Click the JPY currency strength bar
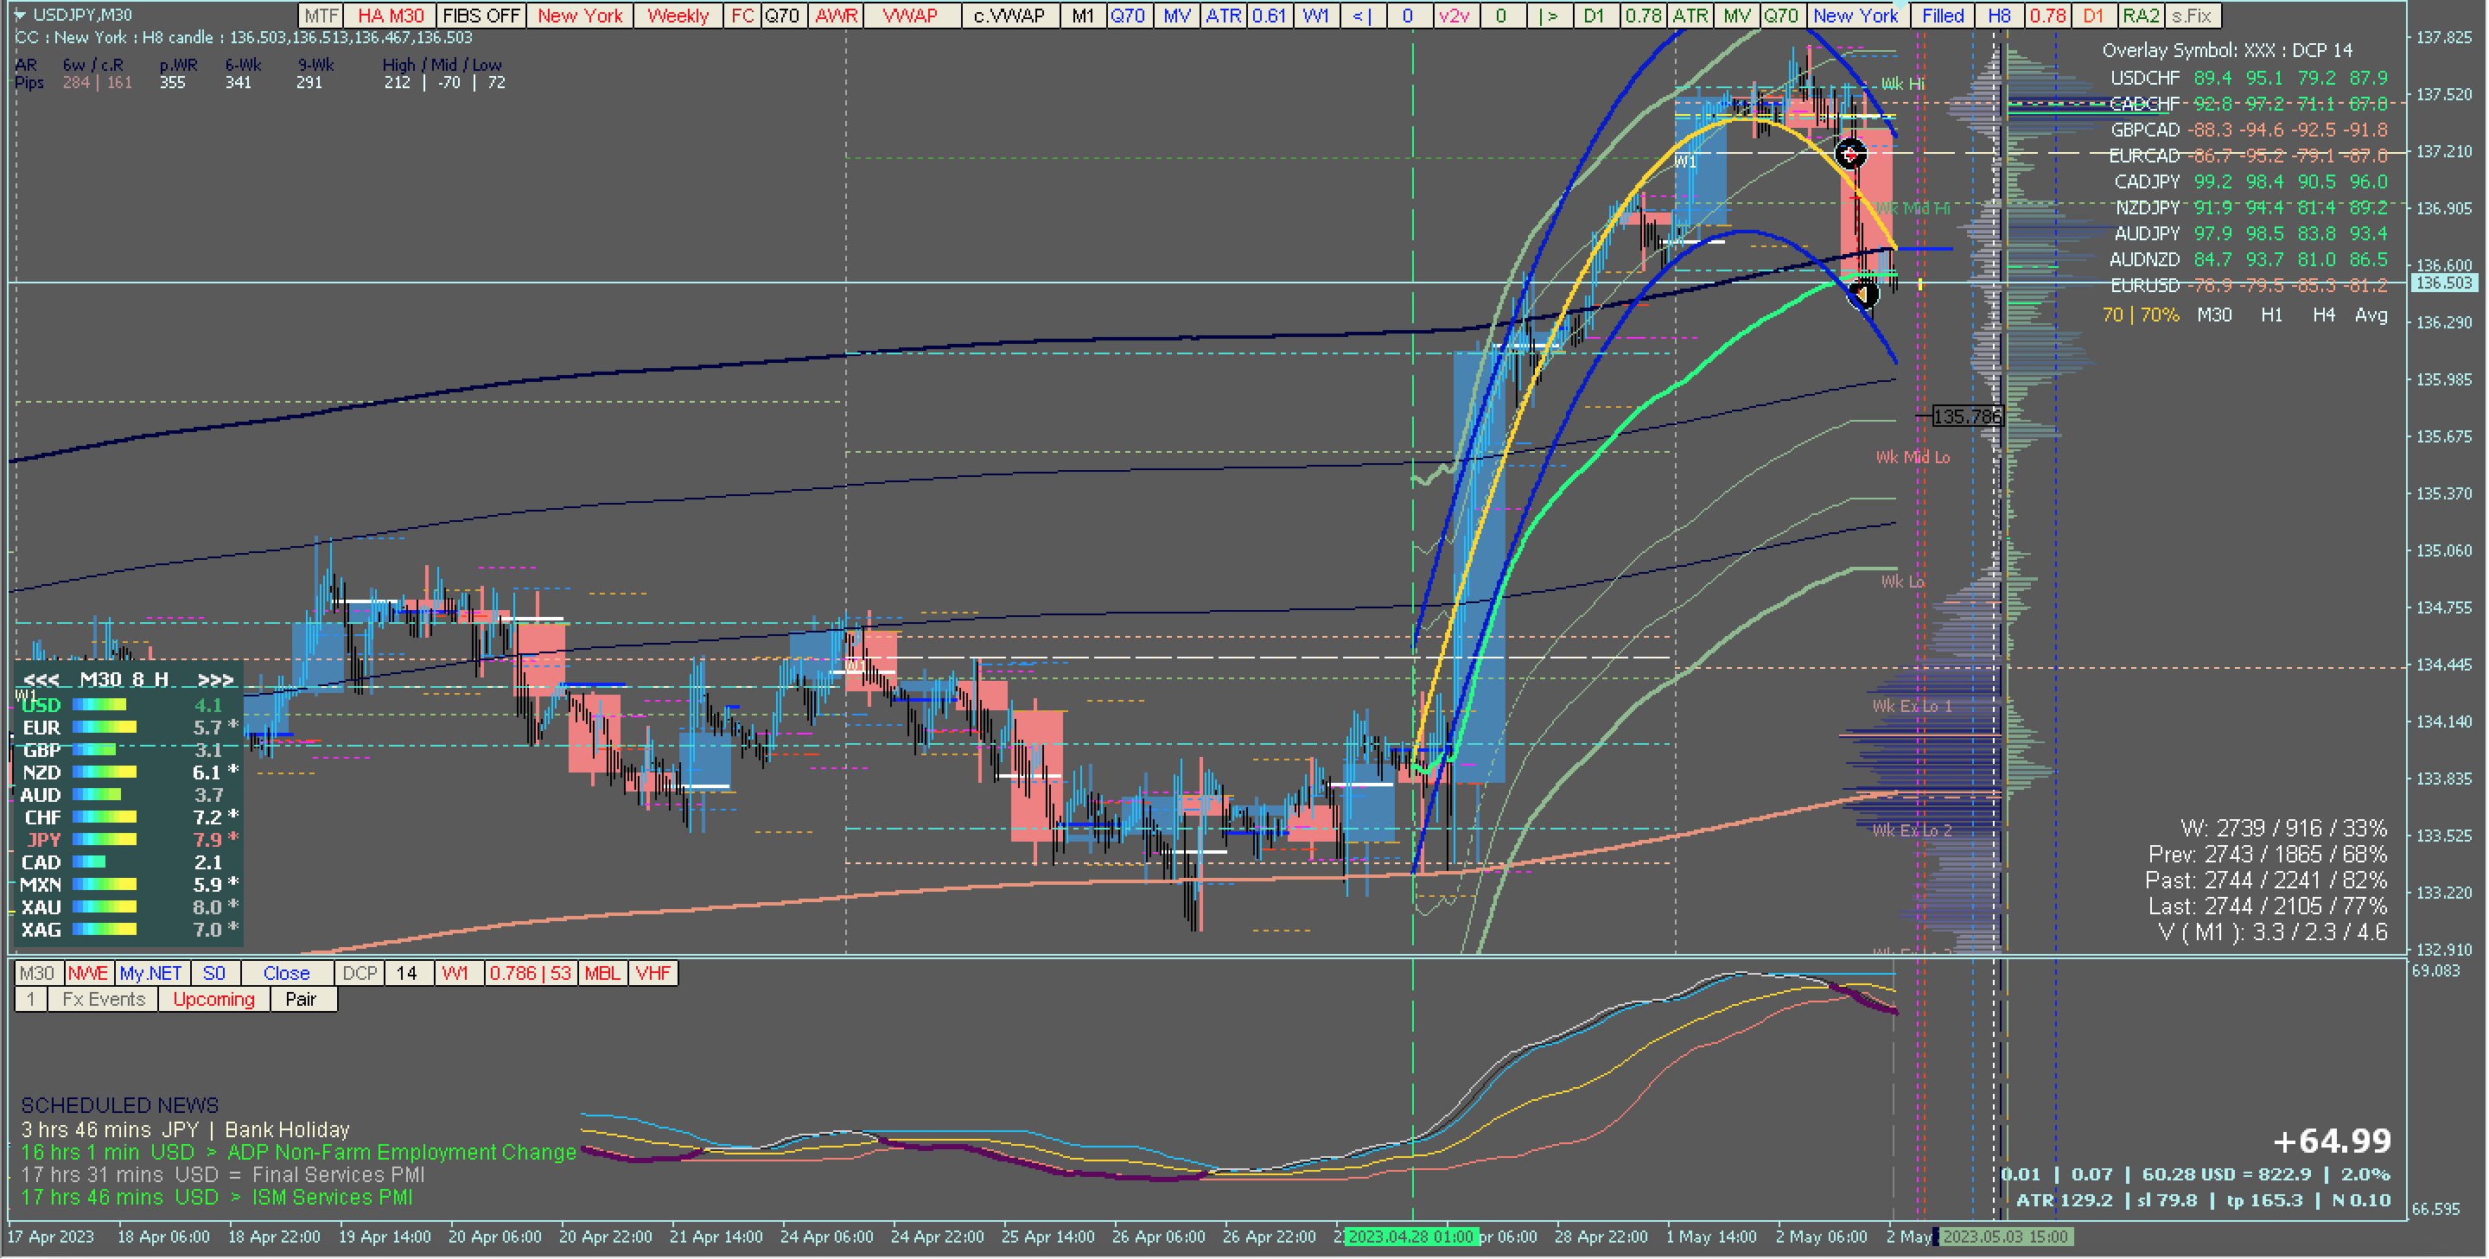Viewport: 2489px width, 1259px height. coord(105,840)
